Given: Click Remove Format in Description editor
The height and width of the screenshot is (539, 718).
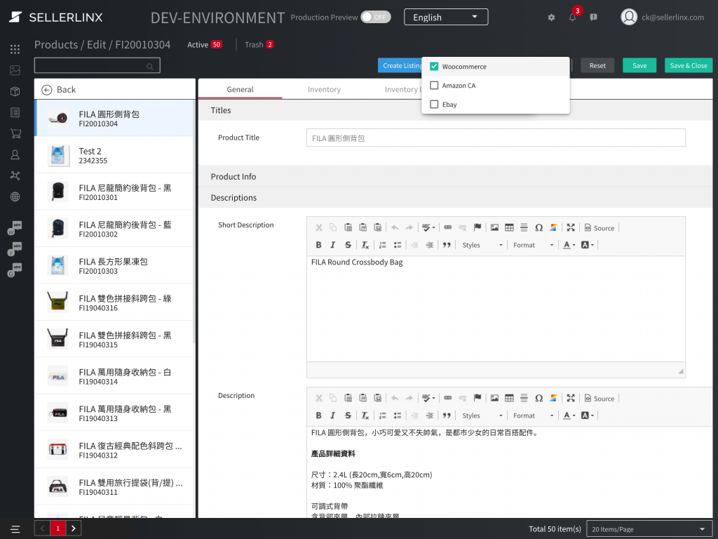Looking at the screenshot, I should click(365, 415).
